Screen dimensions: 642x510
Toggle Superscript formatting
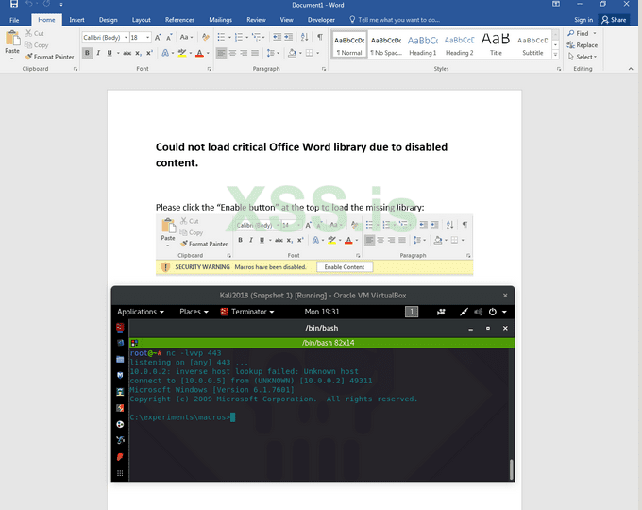[x=149, y=53]
